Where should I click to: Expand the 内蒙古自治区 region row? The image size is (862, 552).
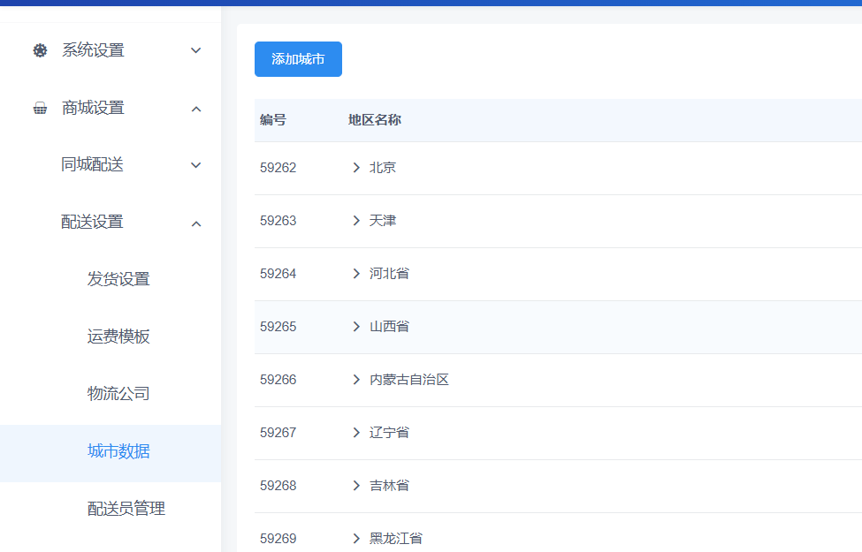tap(356, 380)
